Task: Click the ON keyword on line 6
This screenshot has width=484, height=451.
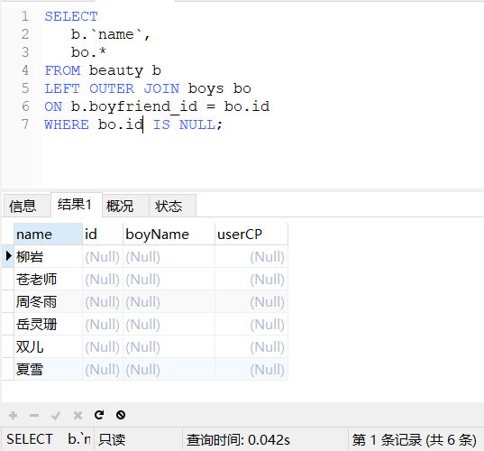Action: coord(53,106)
